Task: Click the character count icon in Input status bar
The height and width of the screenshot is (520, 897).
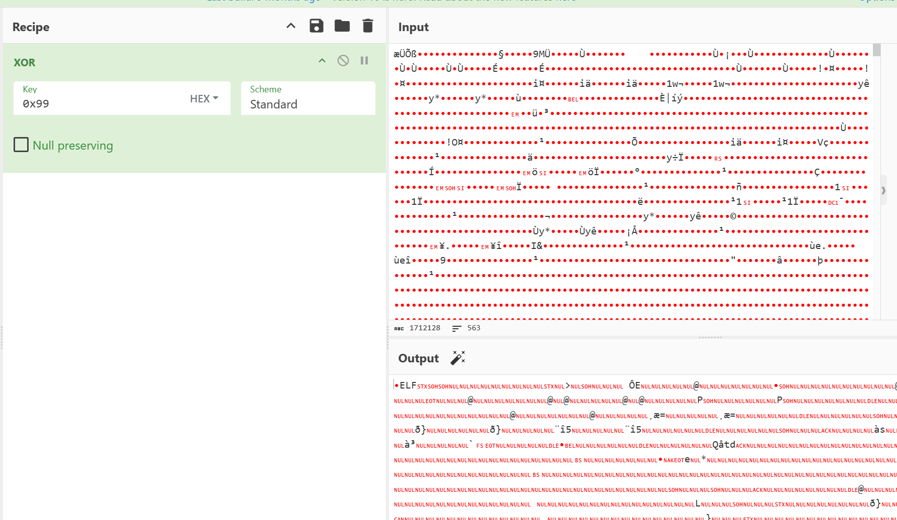Action: [399, 328]
